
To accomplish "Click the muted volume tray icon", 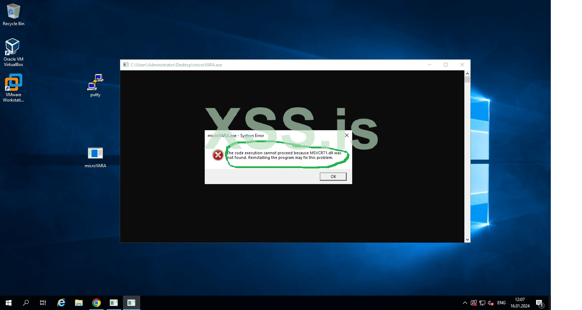I will point(491,303).
